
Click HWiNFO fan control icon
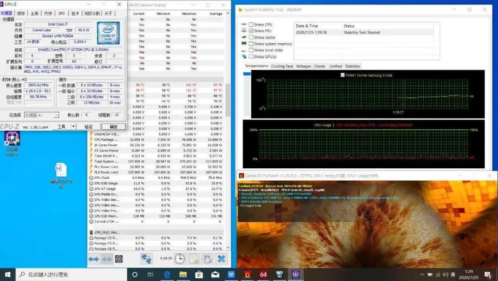119,259
